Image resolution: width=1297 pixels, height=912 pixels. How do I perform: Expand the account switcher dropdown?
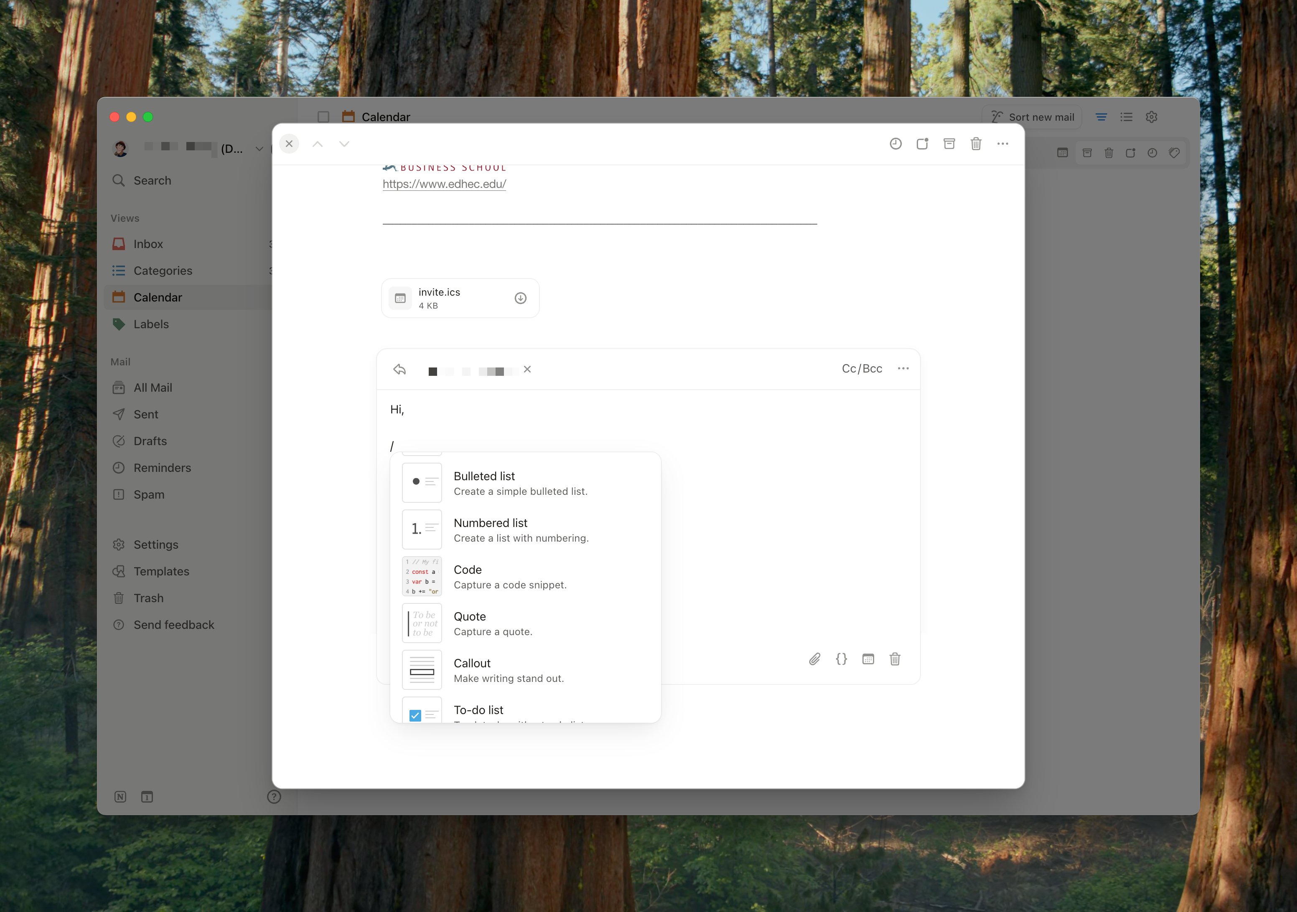click(x=259, y=149)
